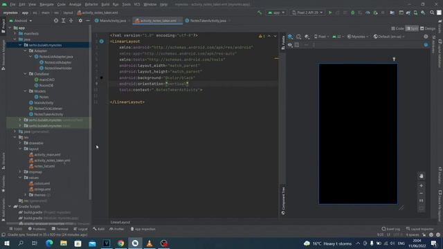Click the Design Surface layers icon
The image size is (443, 249).
pos(290,37)
